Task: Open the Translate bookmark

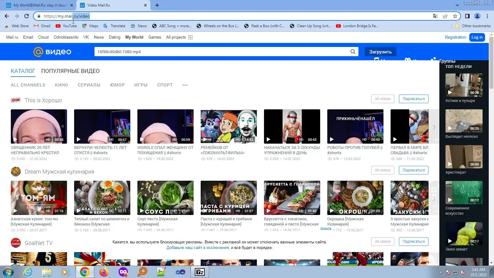Action: [x=114, y=26]
